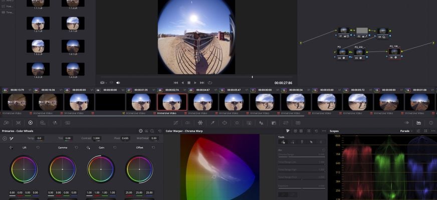
Task: Select gallery still 1.2.1.LR
Action: click(x=38, y=23)
